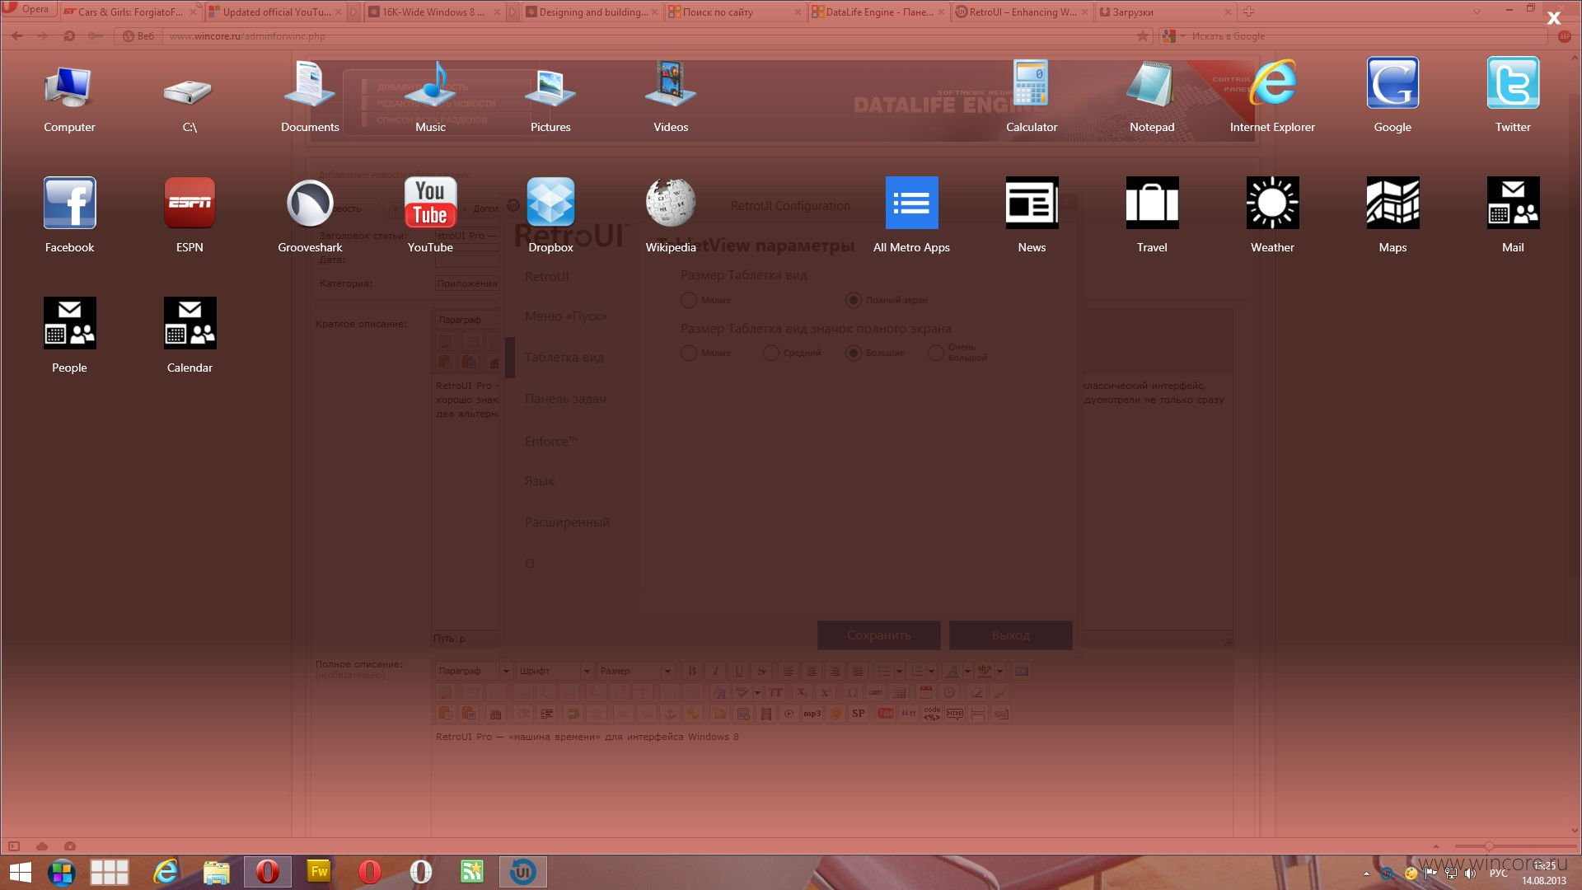Open the Размер size dropdown in the editor
Viewport: 1582px width, 890px height.
pyautogui.click(x=635, y=671)
